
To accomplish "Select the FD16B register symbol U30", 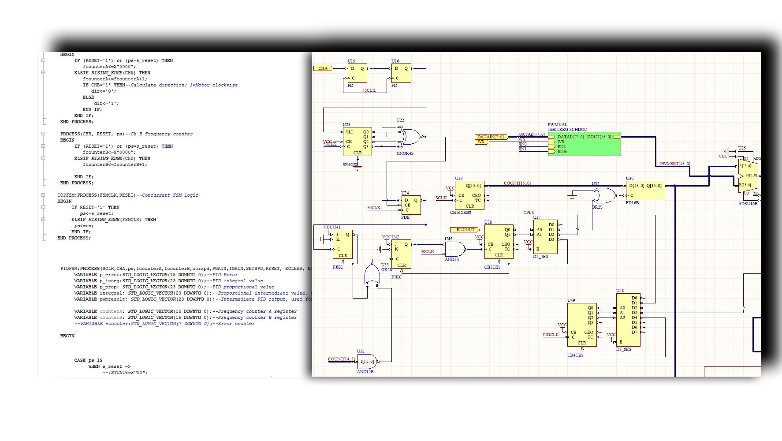I will 644,190.
